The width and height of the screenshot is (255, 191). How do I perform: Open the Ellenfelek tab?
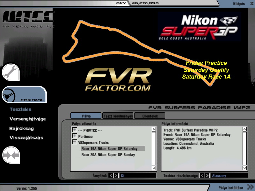coord(150,116)
